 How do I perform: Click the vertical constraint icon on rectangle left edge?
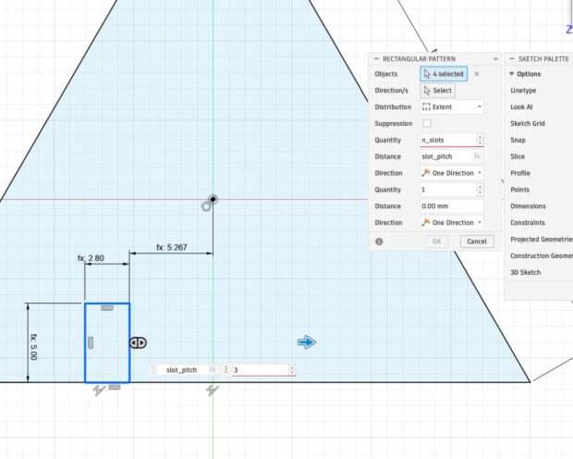pyautogui.click(x=91, y=343)
